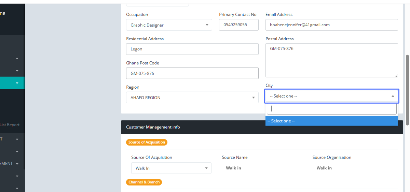
Task: Click the Email Address input field
Action: [x=331, y=25]
